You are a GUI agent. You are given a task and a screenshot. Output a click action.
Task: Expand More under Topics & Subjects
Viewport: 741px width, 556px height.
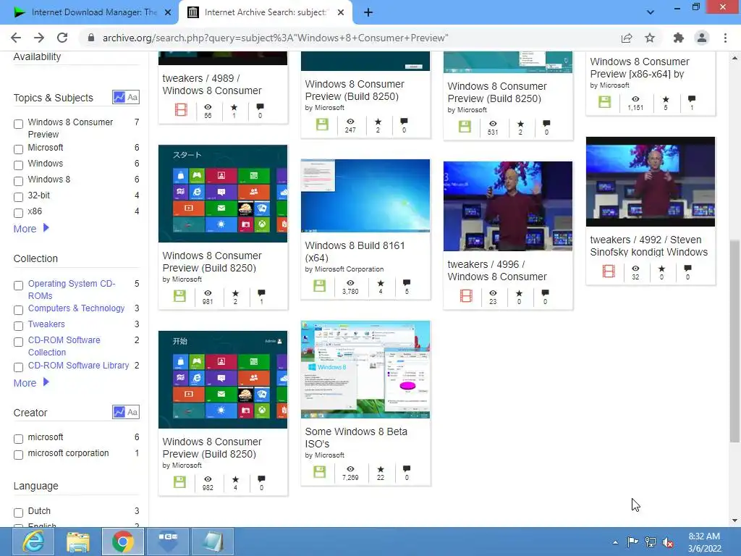point(31,228)
